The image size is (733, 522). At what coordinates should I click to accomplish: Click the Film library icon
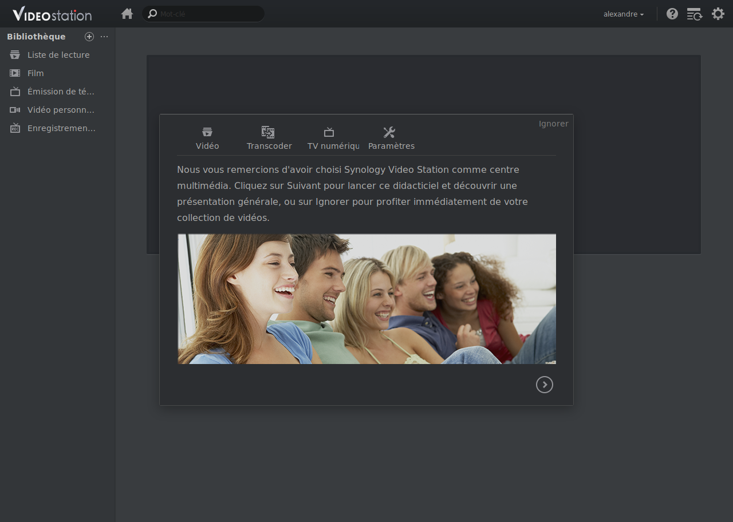tap(15, 73)
